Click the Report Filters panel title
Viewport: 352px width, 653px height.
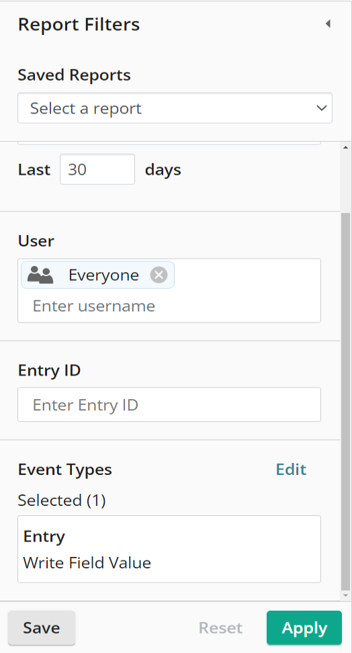[79, 25]
